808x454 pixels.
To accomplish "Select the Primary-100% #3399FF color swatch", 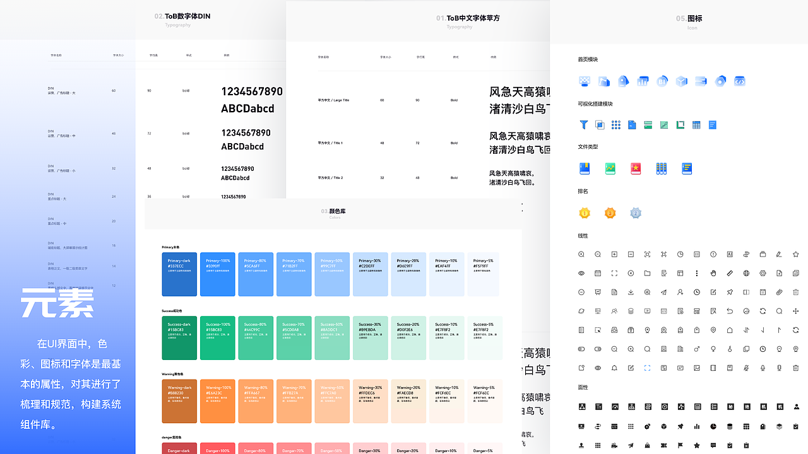I will click(217, 274).
